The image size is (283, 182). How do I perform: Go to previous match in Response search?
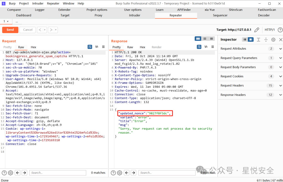coord(127,173)
